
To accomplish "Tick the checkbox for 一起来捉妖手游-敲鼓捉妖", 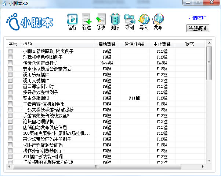I will (10, 109).
